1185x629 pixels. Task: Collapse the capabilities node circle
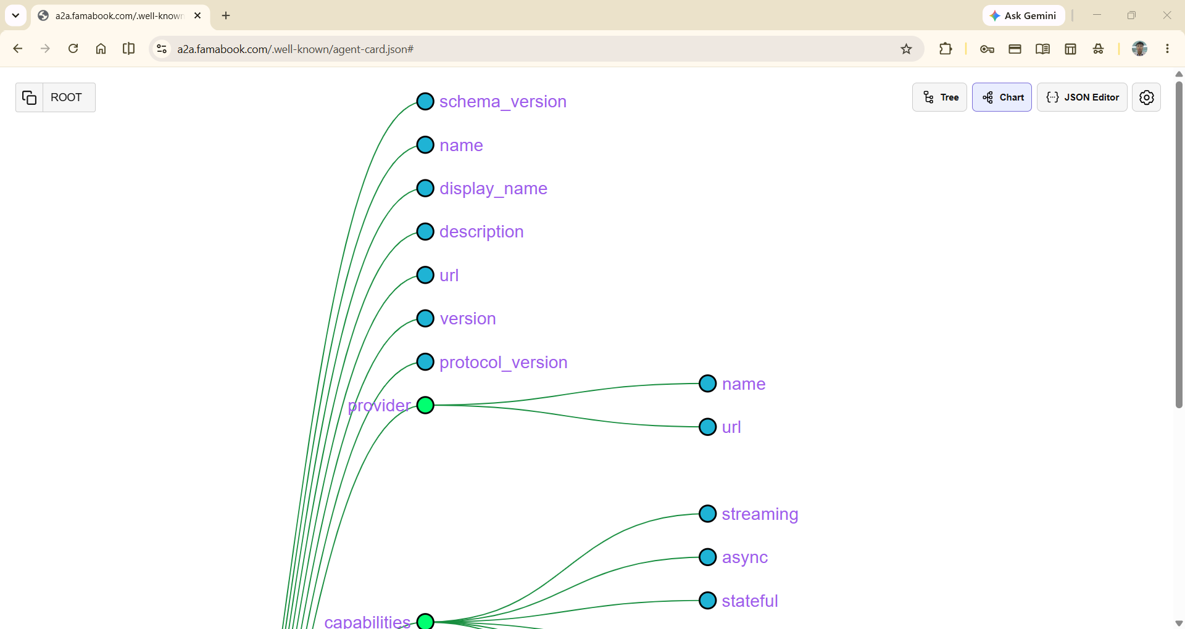coord(425,621)
